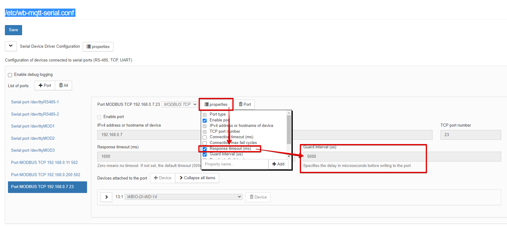Open the MODBUS TCP port type dropdown
Viewport: 507px width, 226px height.
(x=180, y=105)
